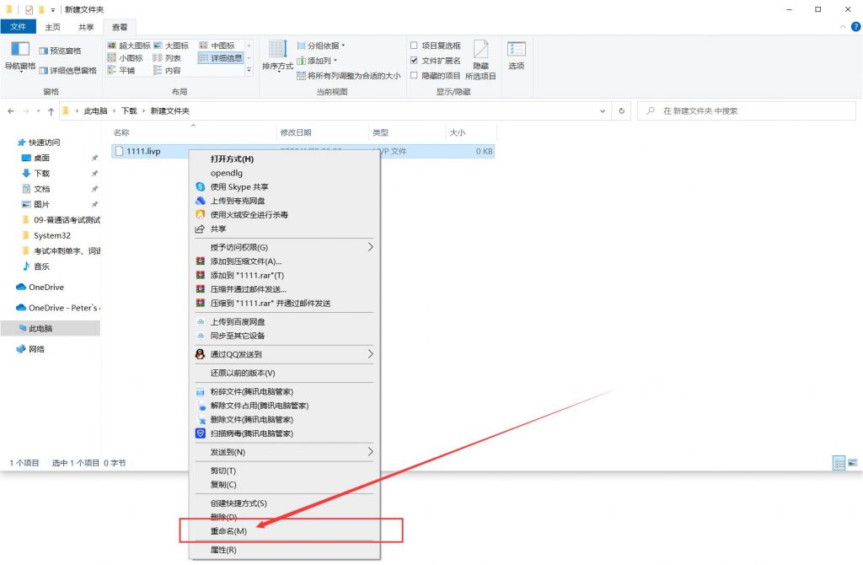Choose Medium icons layout
This screenshot has height=565, width=863.
(x=217, y=46)
